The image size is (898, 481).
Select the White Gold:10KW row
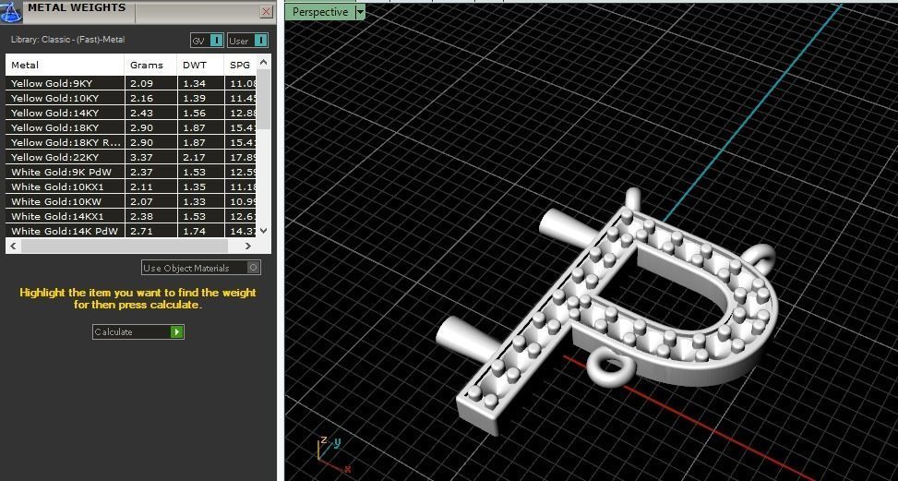click(x=130, y=201)
